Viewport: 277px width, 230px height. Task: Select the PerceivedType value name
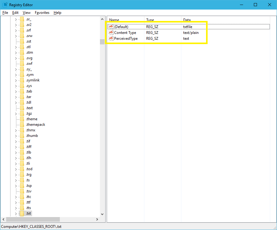126,39
